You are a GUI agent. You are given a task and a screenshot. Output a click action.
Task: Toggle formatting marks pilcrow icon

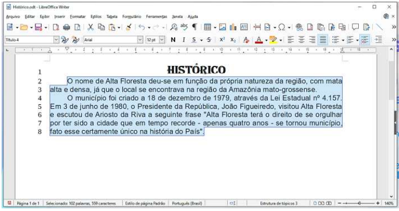194,27
